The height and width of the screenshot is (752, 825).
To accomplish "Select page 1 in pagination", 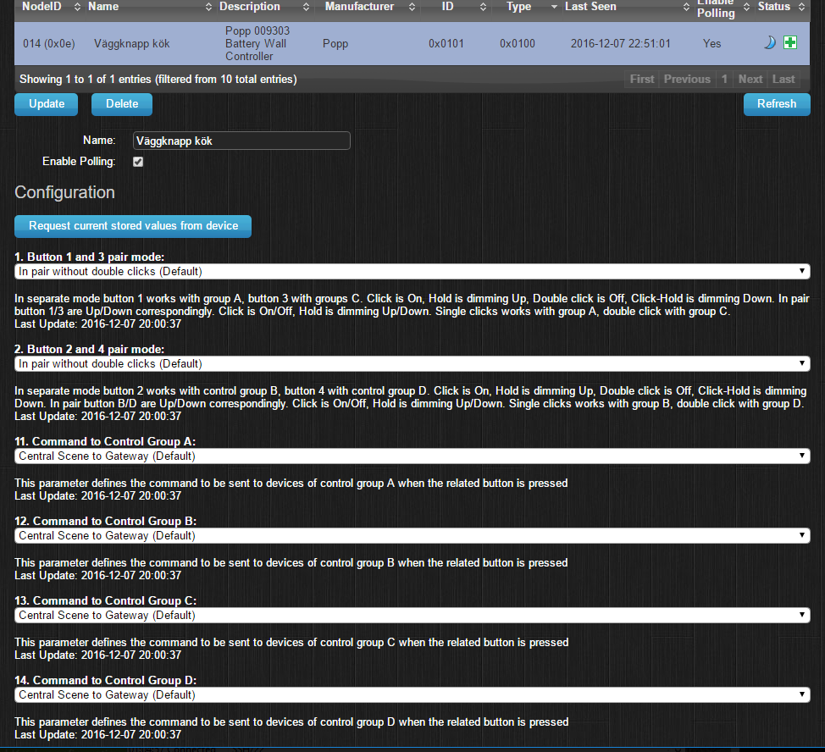I will click(724, 79).
